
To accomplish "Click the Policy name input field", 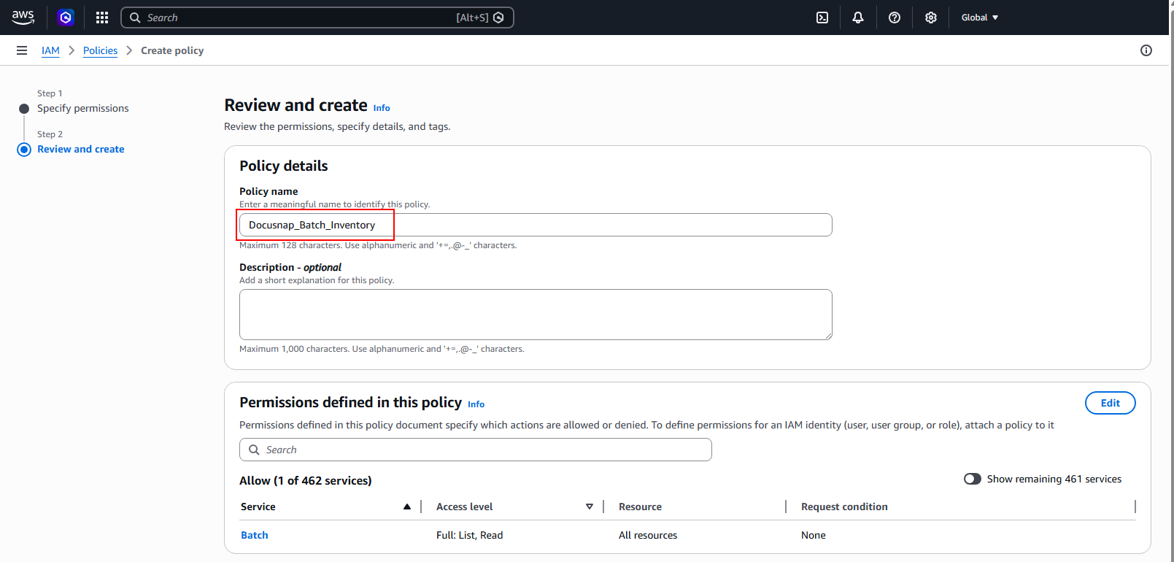I will click(x=536, y=225).
